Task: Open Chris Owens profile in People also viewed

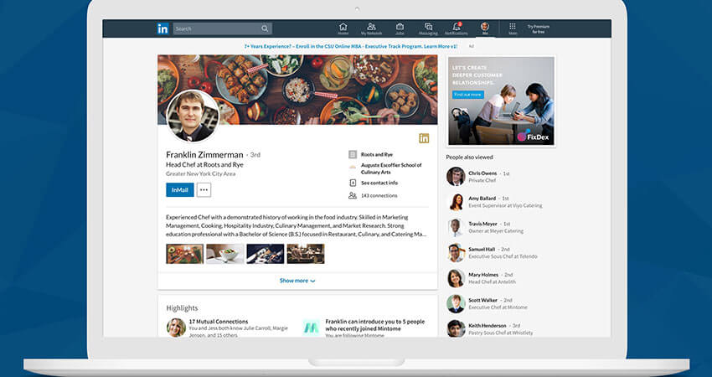Action: tap(482, 173)
